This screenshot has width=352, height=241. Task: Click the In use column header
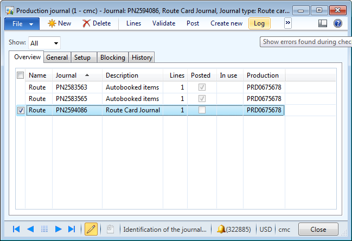click(x=230, y=75)
